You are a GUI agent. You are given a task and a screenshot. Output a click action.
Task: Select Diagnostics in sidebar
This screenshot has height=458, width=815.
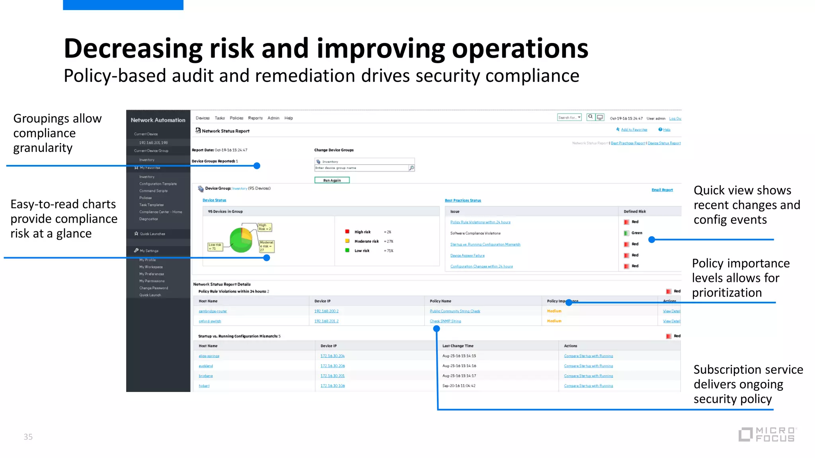pyautogui.click(x=148, y=219)
